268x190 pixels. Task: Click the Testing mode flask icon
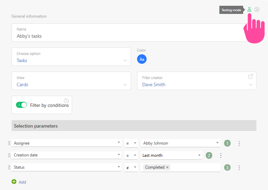249,9
